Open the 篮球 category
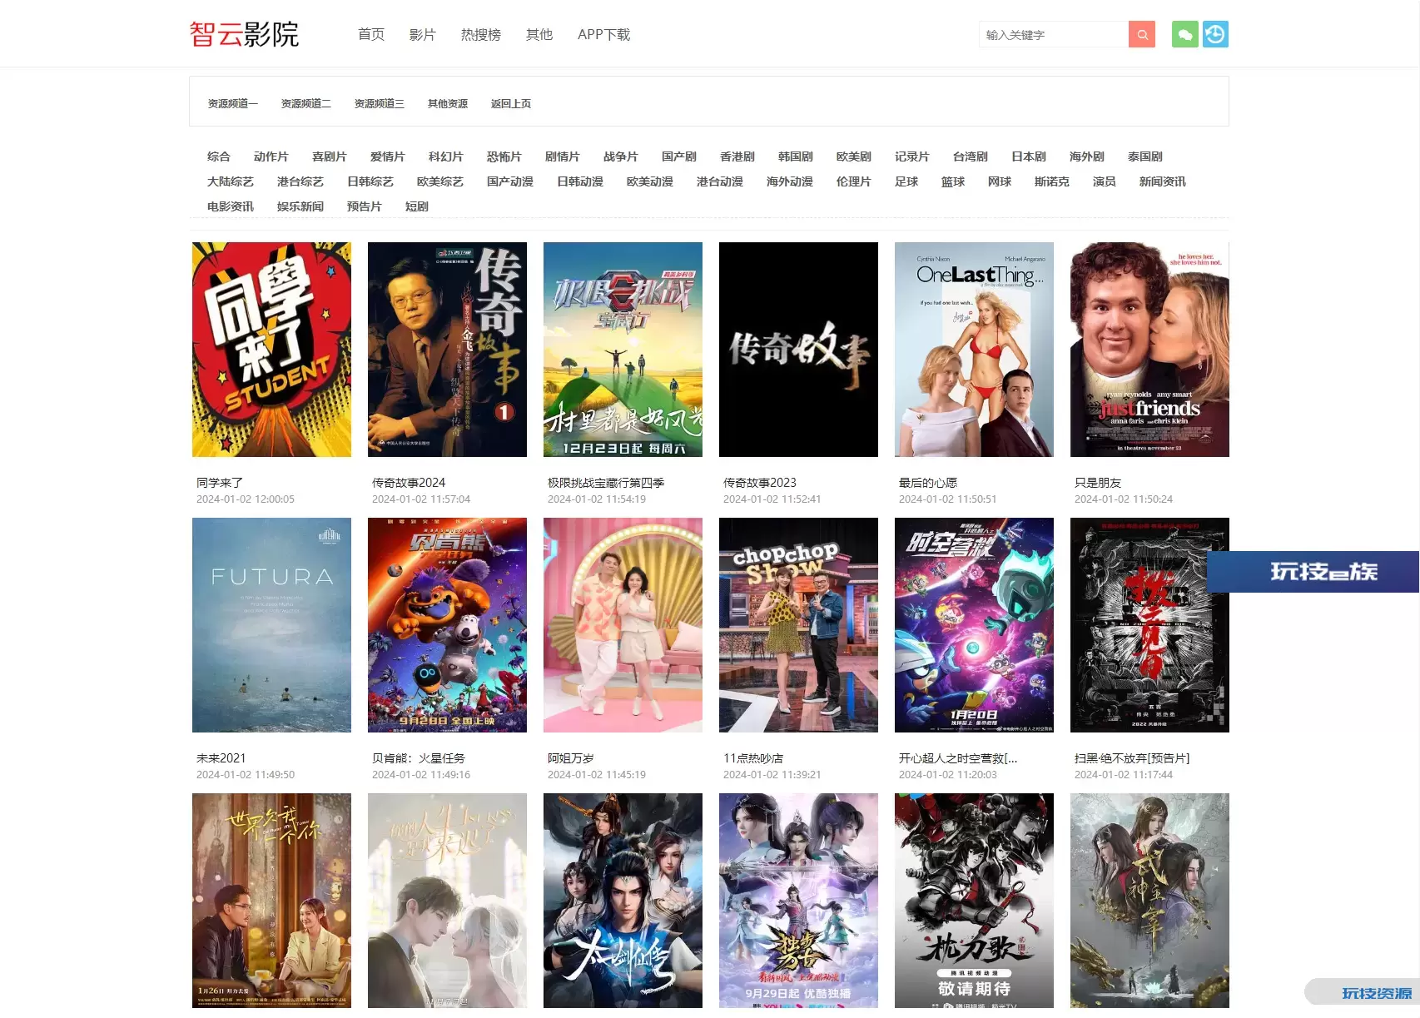The width and height of the screenshot is (1420, 1018). 953,181
